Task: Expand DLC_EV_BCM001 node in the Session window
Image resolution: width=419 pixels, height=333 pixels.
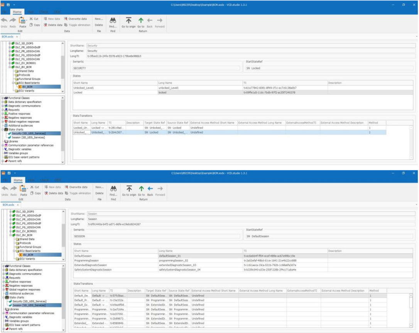Action: click(x=10, y=231)
